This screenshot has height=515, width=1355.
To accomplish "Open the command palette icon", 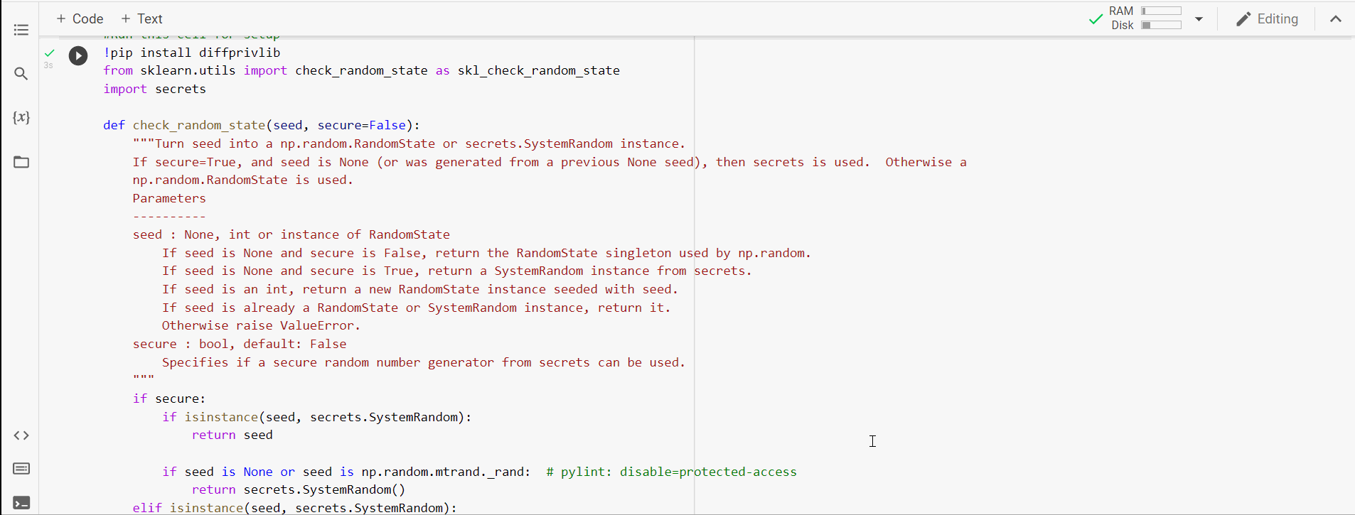I will [21, 469].
